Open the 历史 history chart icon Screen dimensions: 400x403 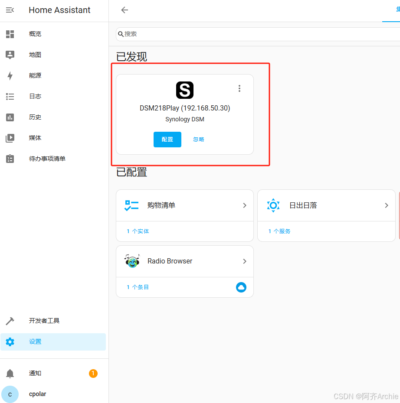(10, 117)
